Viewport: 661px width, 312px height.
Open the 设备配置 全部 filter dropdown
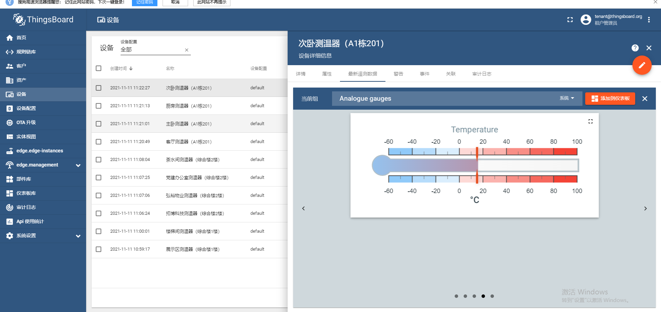tap(156, 50)
